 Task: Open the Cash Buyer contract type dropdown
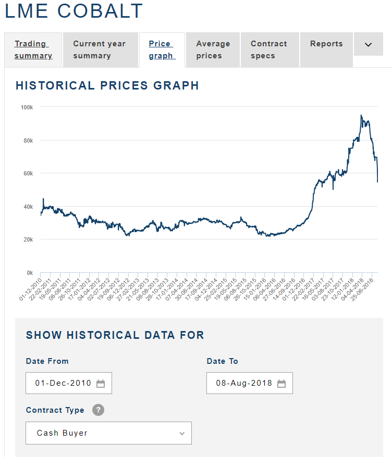108,433
